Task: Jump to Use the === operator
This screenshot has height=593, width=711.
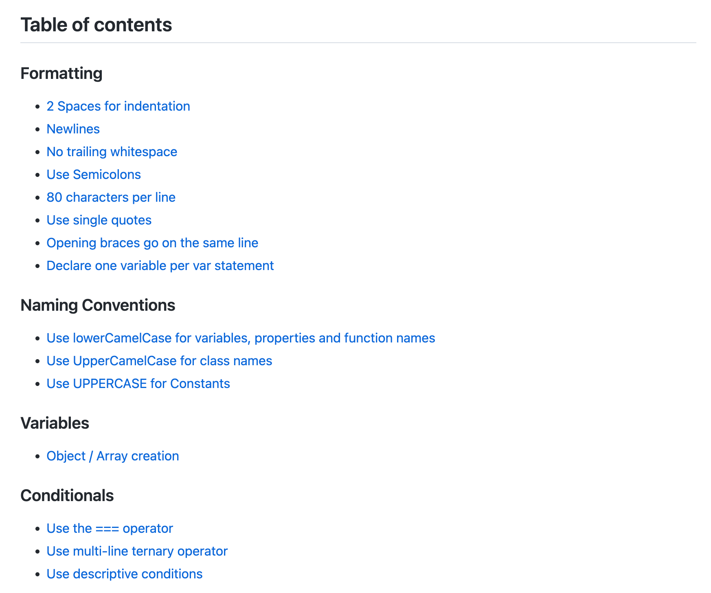Action: pyautogui.click(x=110, y=528)
